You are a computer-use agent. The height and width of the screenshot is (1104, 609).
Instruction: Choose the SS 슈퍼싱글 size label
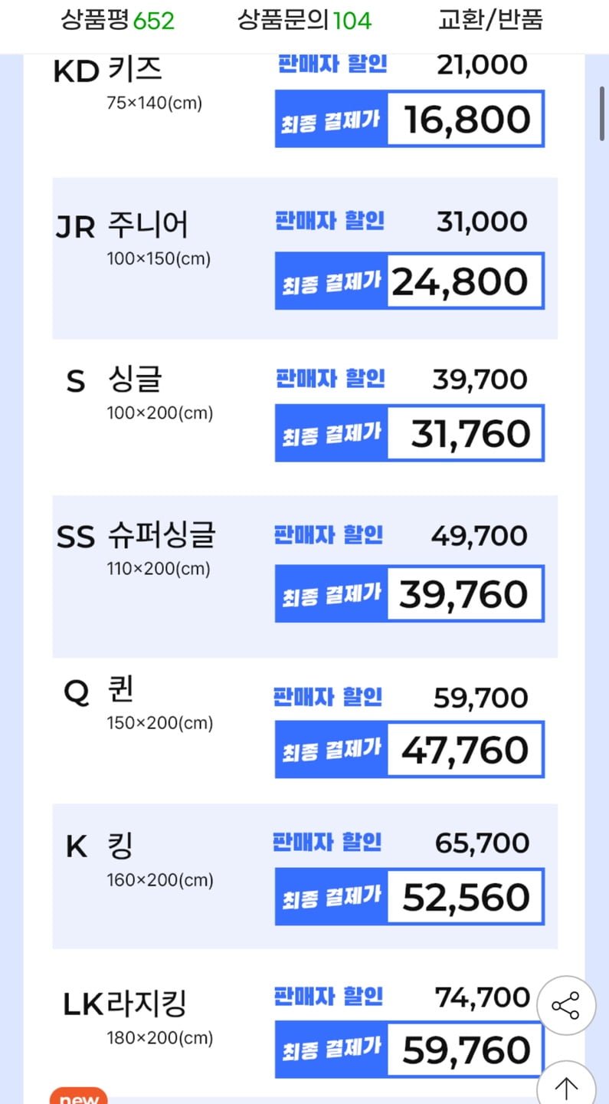coord(136,536)
